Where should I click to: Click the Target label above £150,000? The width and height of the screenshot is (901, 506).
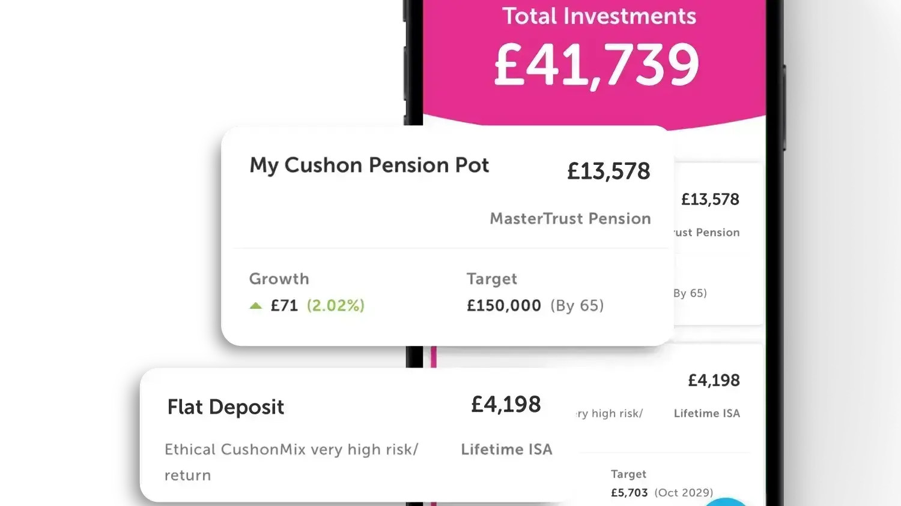pyautogui.click(x=491, y=279)
